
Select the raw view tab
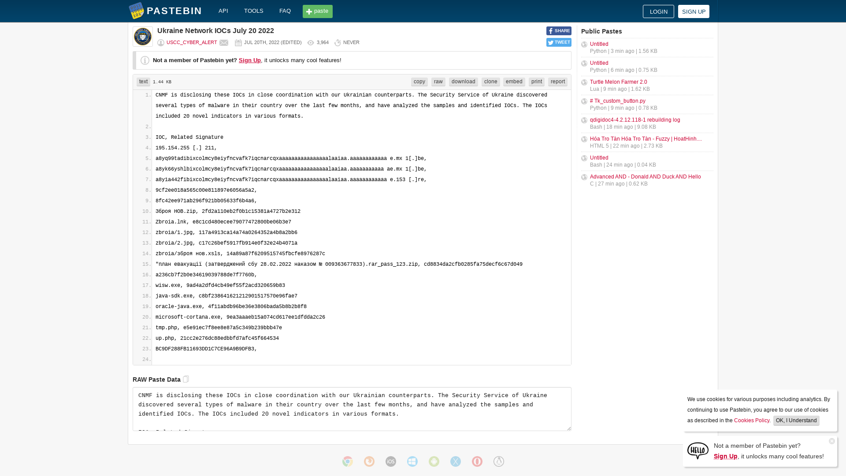(438, 82)
